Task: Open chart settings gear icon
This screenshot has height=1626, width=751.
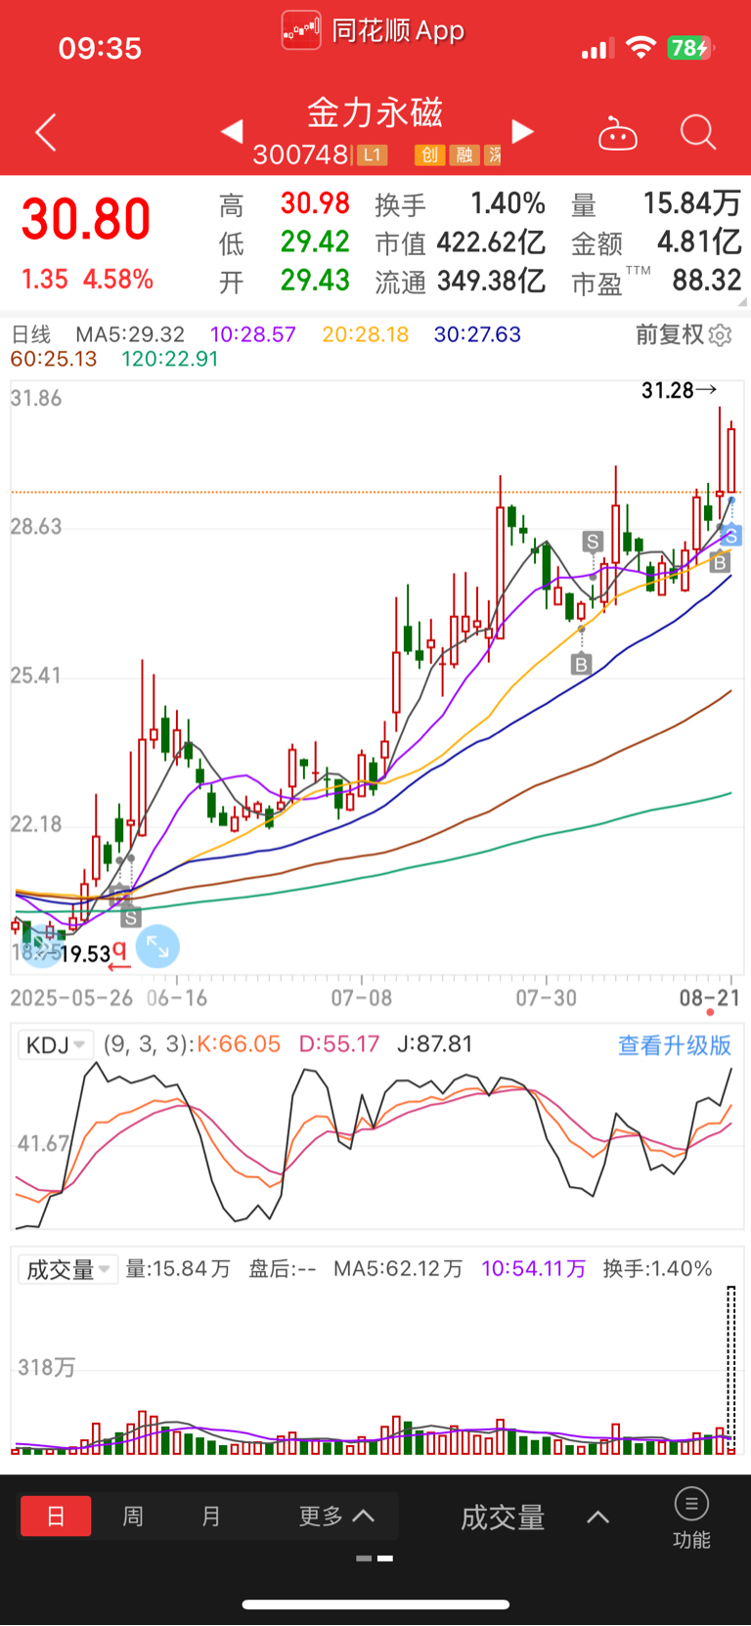Action: 721,335
